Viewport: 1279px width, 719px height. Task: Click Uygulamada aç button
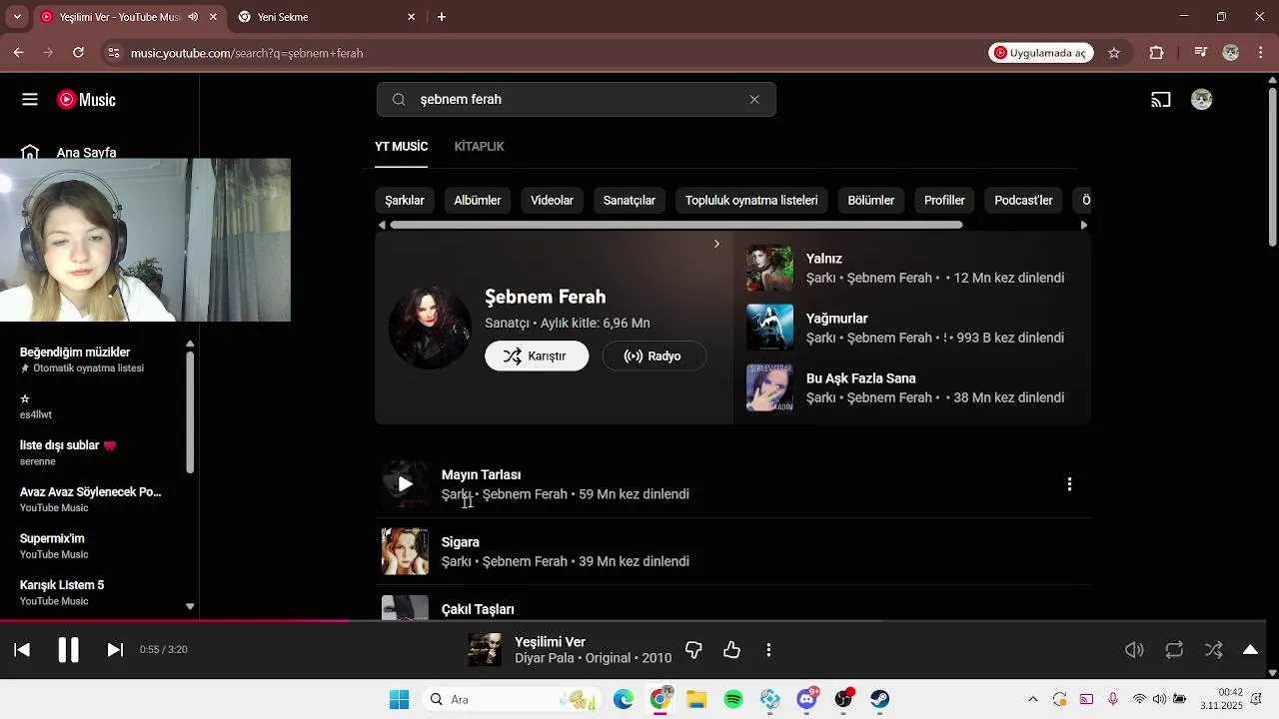coord(1041,53)
